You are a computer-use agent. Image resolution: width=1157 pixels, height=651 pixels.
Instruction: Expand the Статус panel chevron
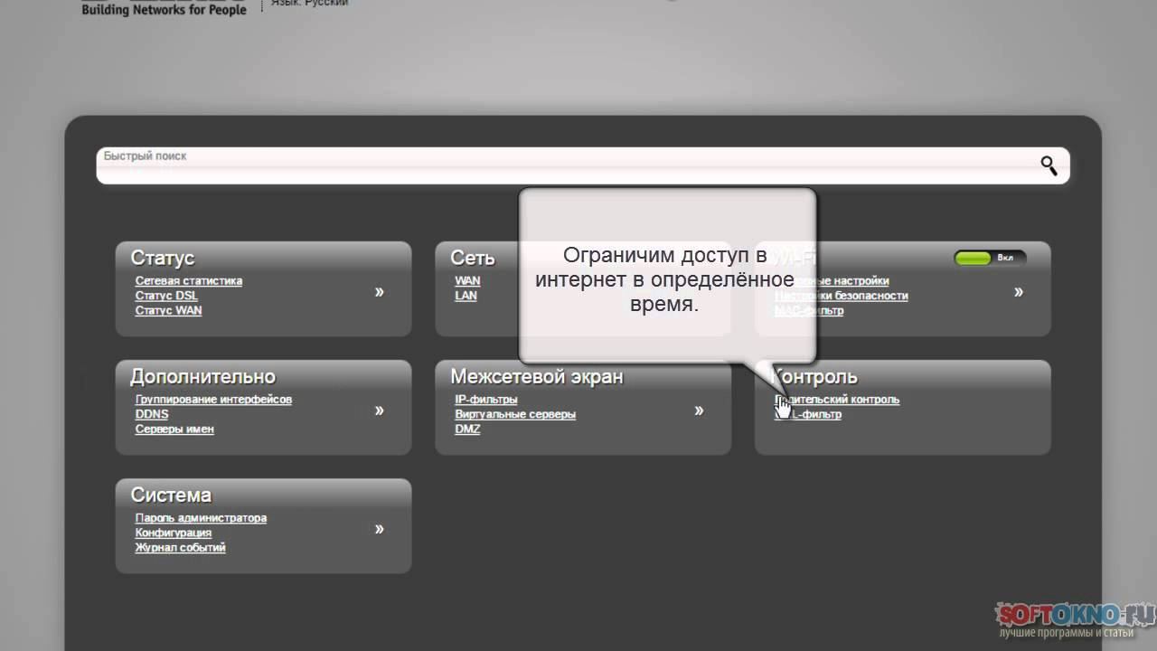coord(379,292)
